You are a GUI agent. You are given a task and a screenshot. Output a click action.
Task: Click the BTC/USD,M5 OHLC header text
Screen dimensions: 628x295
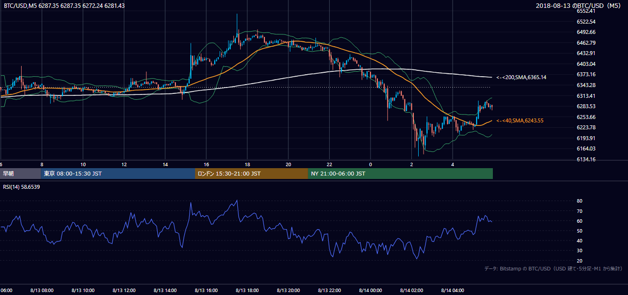coord(64,5)
